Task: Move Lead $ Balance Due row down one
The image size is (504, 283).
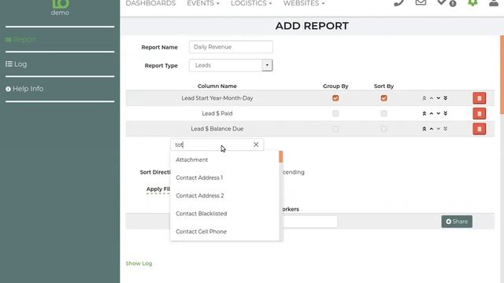Action: coord(439,129)
